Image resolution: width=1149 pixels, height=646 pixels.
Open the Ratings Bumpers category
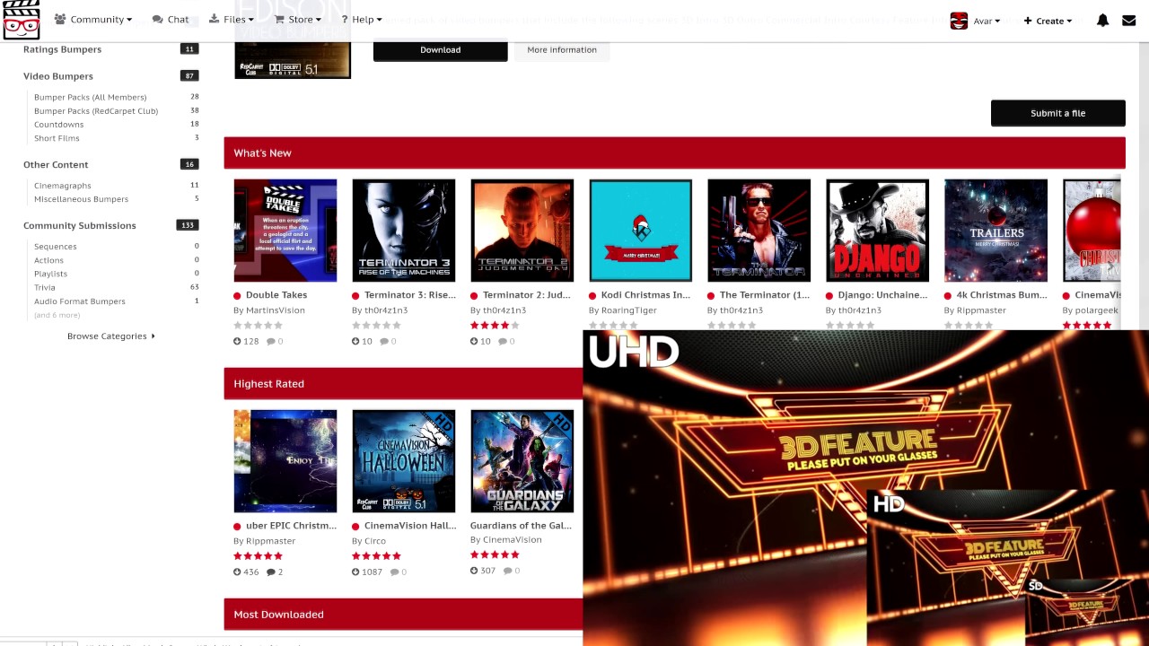(x=62, y=49)
